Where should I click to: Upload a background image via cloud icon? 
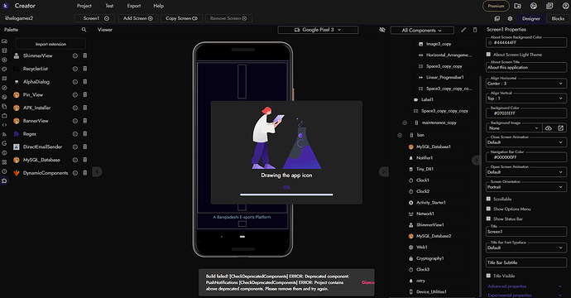coord(549,127)
